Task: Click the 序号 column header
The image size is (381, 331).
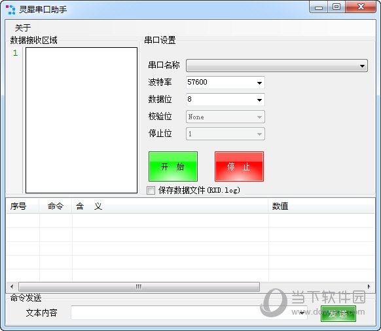Action: click(x=22, y=206)
